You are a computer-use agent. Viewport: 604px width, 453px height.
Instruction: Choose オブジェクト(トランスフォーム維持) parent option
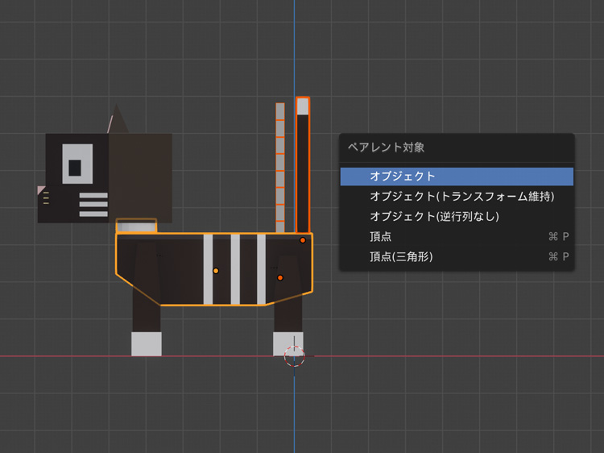point(461,197)
